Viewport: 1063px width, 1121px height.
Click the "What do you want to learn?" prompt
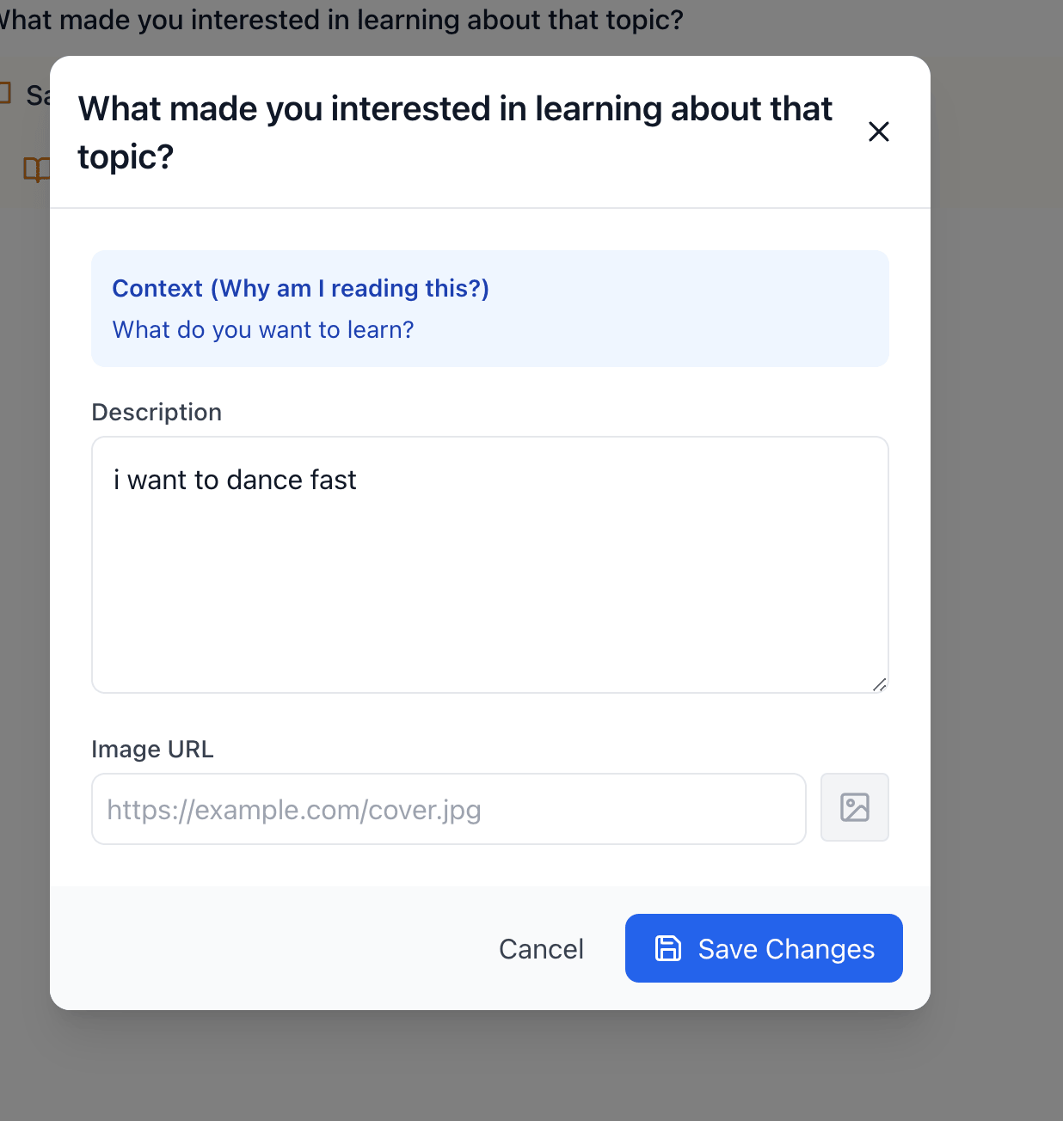263,330
